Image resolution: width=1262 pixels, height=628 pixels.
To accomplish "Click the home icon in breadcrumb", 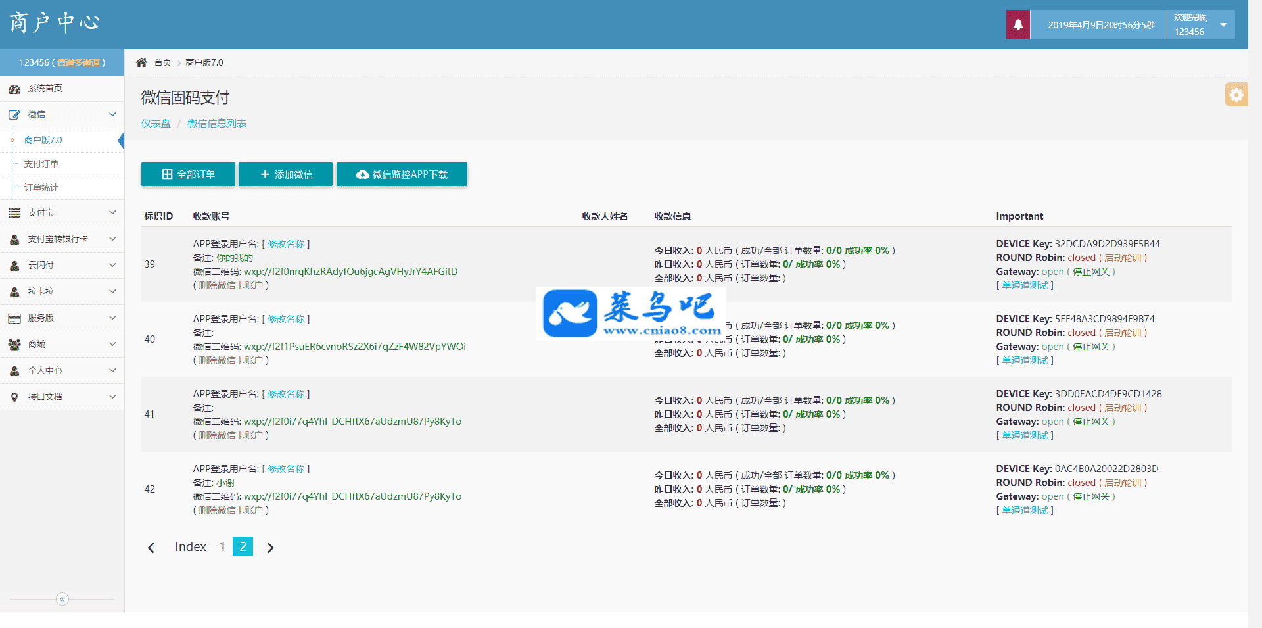I will [x=141, y=62].
